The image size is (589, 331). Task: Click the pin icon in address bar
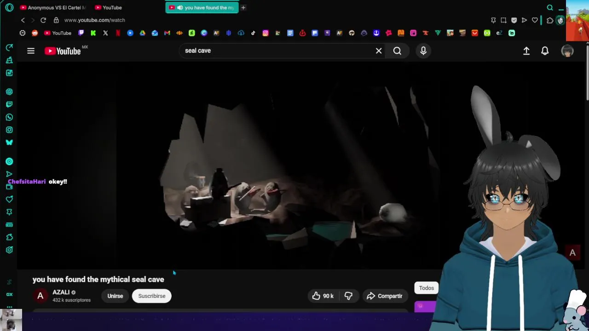pos(493,20)
